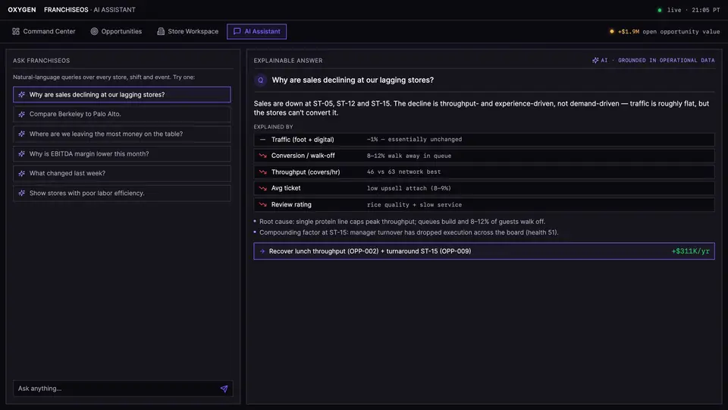The width and height of the screenshot is (728, 410).
Task: Click the Opportunities target icon
Action: [x=94, y=32]
